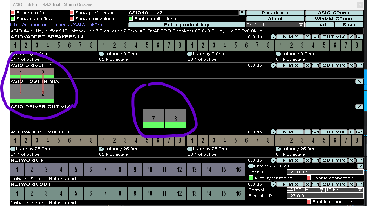Screen dimensions: 367x206
Task: Enable connection for NETWORK OUT
Action: pos(309,202)
